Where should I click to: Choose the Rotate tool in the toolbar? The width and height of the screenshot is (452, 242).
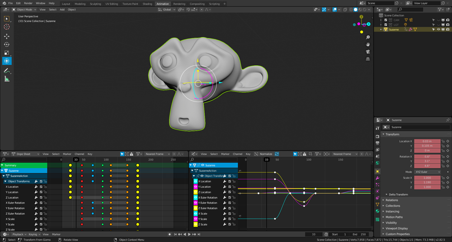point(7,44)
